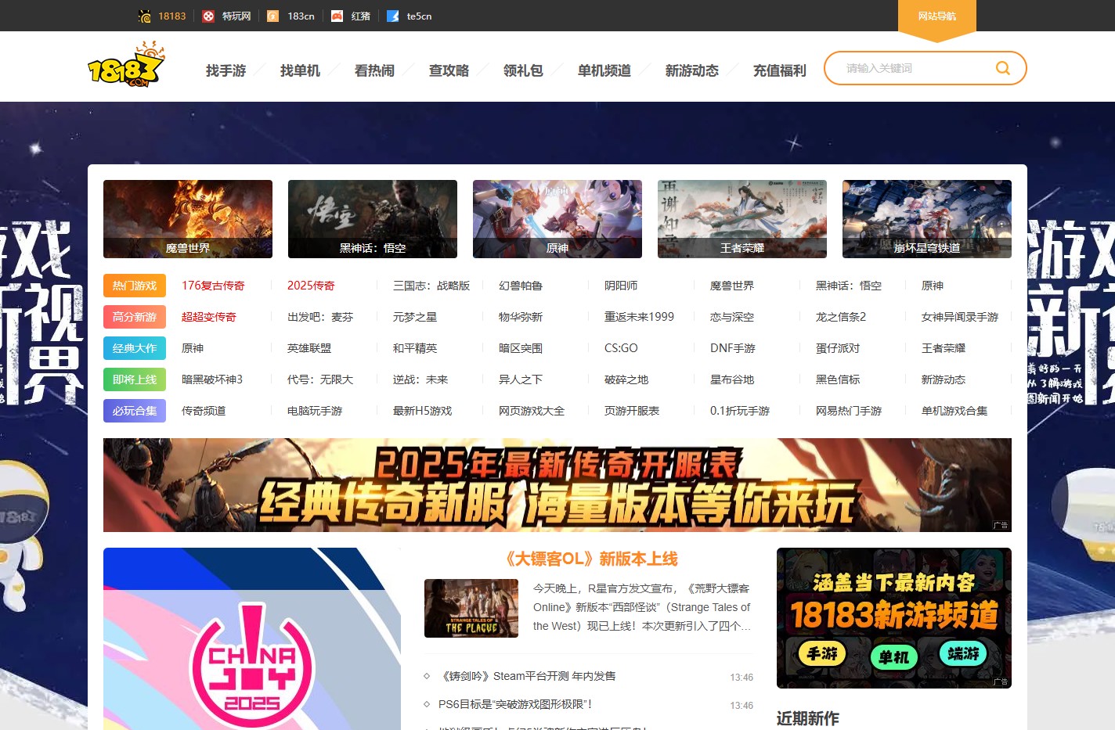Open the 星布谷地 link
The width and height of the screenshot is (1115, 730).
pyautogui.click(x=732, y=379)
